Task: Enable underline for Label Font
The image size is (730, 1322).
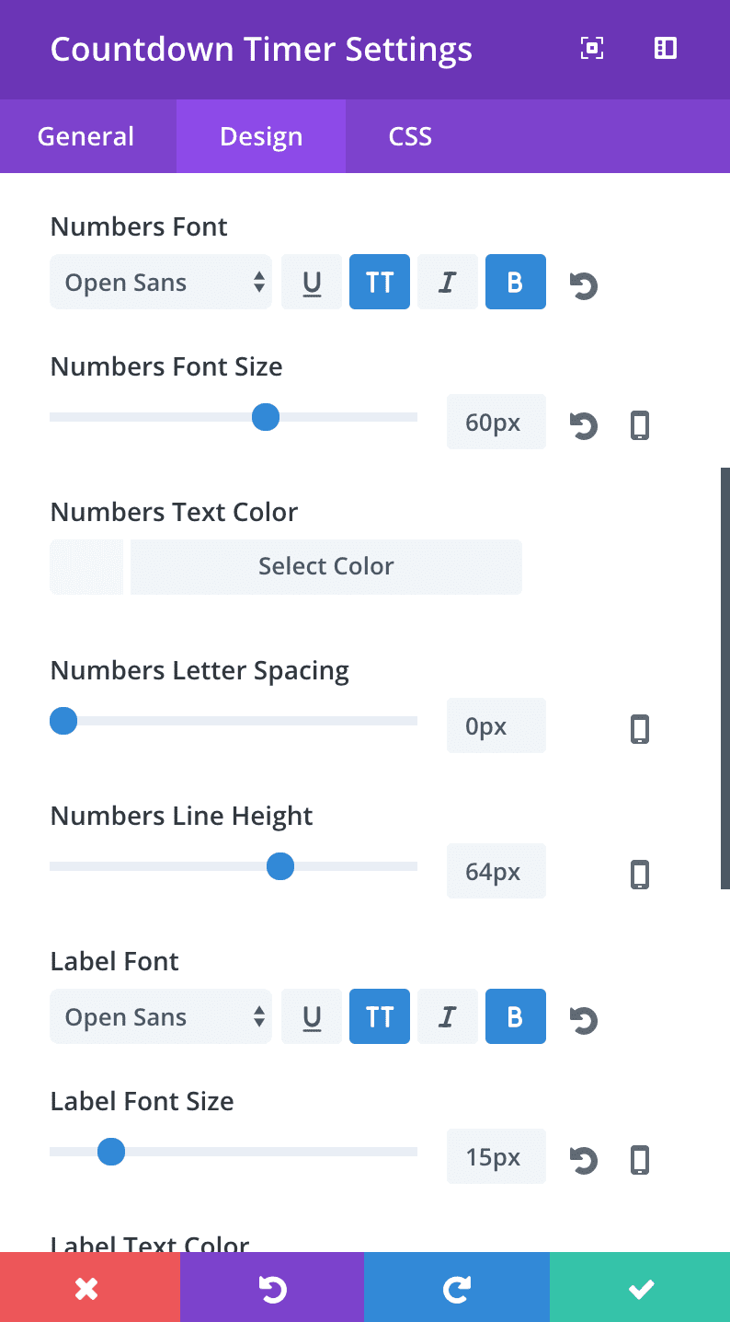Action: coord(312,1016)
